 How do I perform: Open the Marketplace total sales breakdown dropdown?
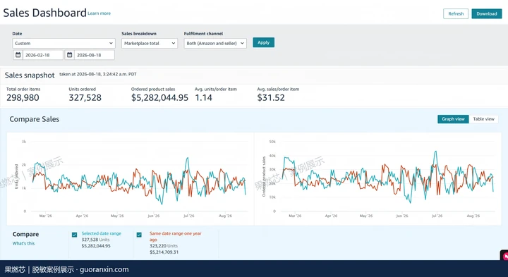click(x=150, y=43)
